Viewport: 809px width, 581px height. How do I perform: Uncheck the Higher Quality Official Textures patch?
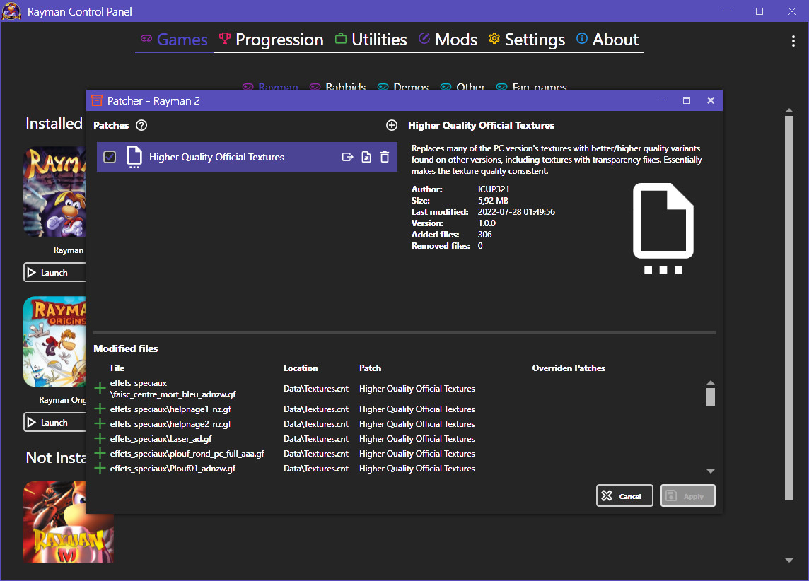click(x=110, y=157)
